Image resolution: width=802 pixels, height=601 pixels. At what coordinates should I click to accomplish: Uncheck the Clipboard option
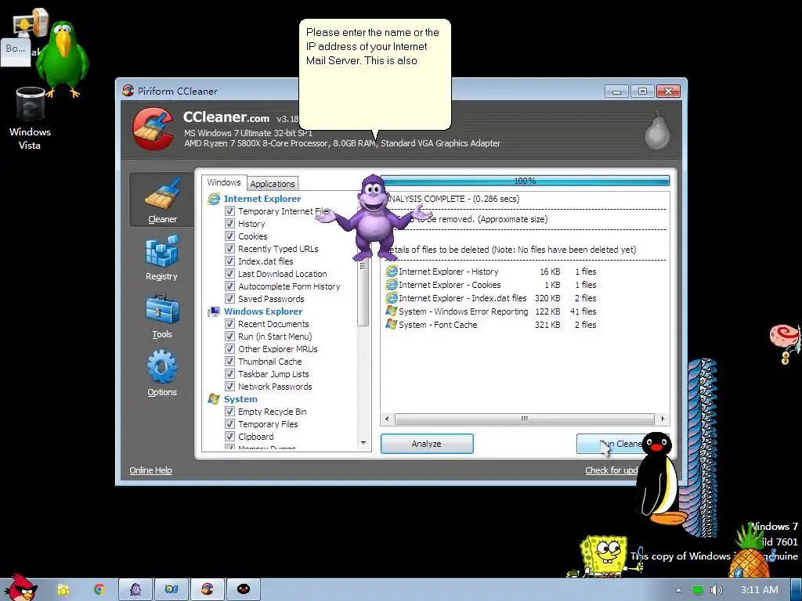[x=229, y=437]
